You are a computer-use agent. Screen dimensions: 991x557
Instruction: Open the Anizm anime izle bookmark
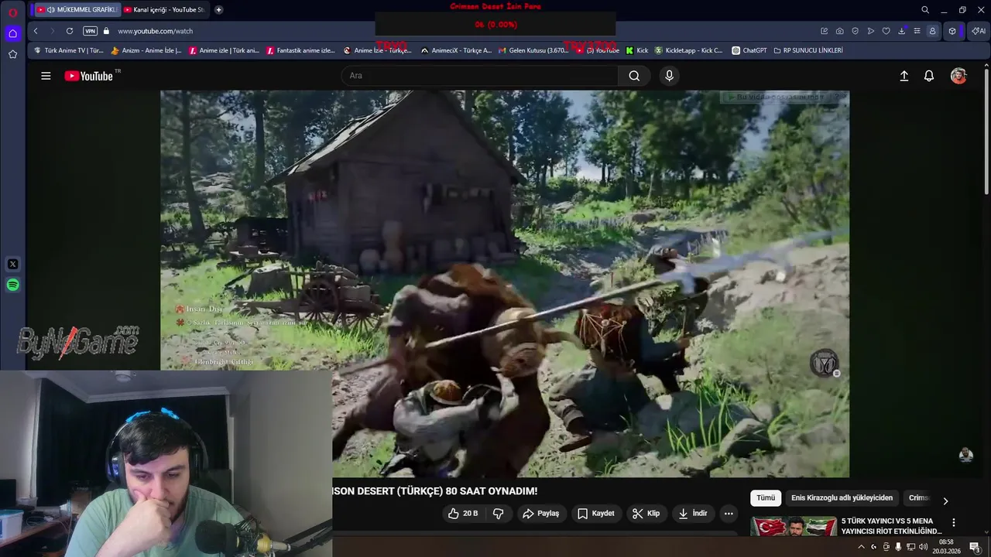146,50
